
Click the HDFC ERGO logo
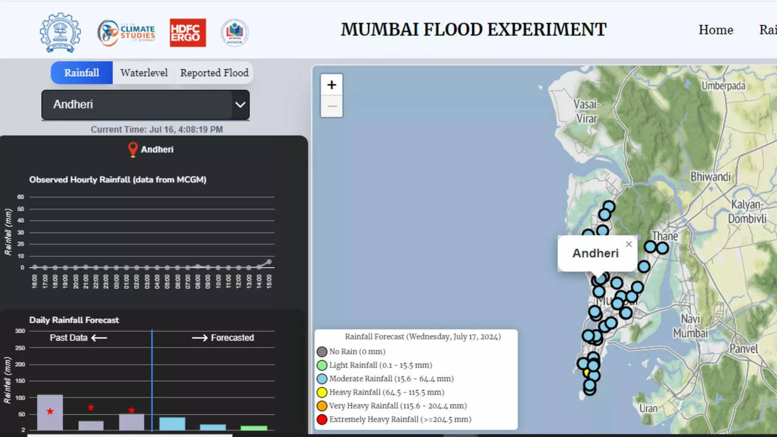point(188,33)
